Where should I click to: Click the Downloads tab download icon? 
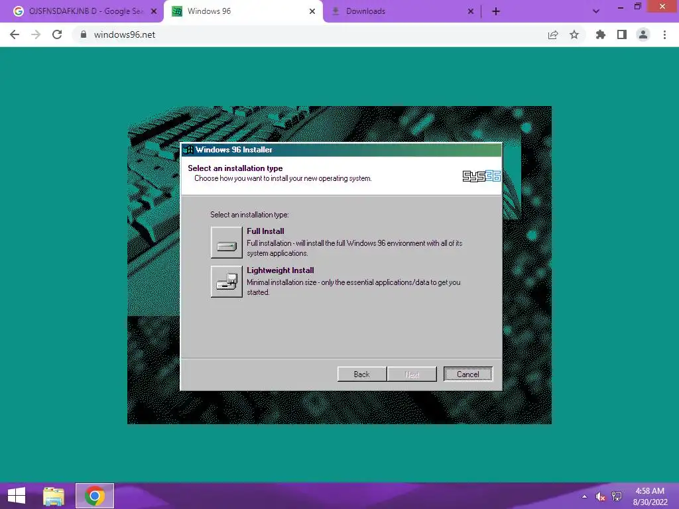coord(335,11)
